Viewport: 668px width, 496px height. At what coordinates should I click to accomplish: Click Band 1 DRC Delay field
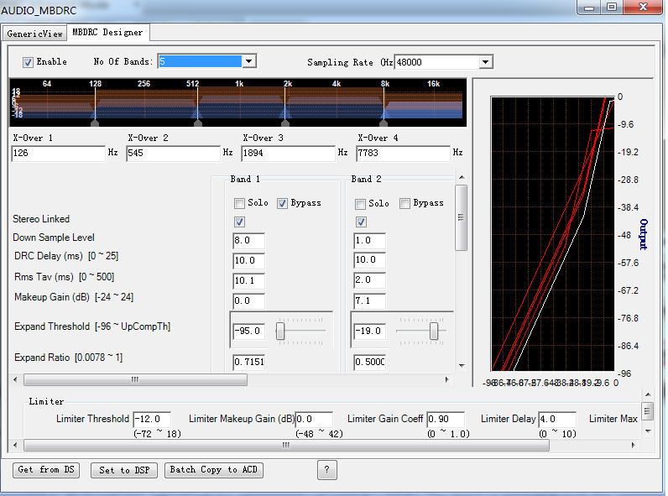[248, 260]
